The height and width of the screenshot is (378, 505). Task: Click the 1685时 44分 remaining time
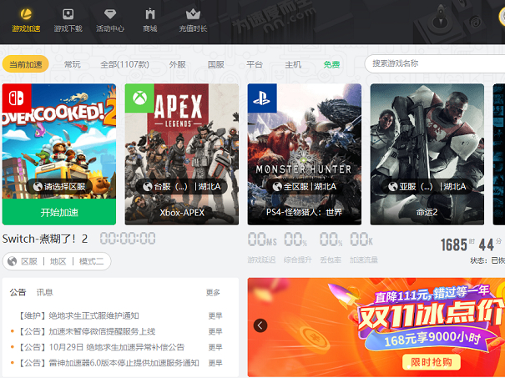pyautogui.click(x=471, y=245)
